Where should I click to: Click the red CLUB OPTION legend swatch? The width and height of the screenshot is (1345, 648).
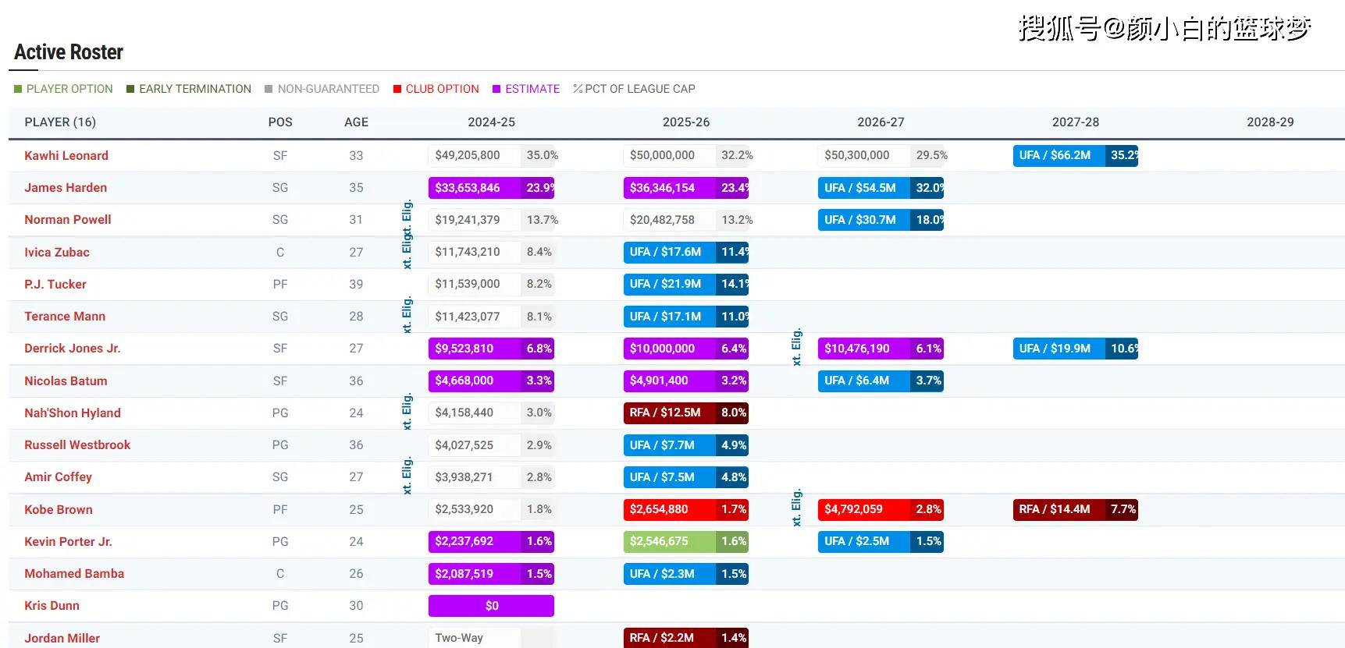coord(397,89)
